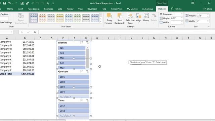This screenshot has width=215, height=121.
Task: Open Tell me search box
Action: (x=176, y=9)
